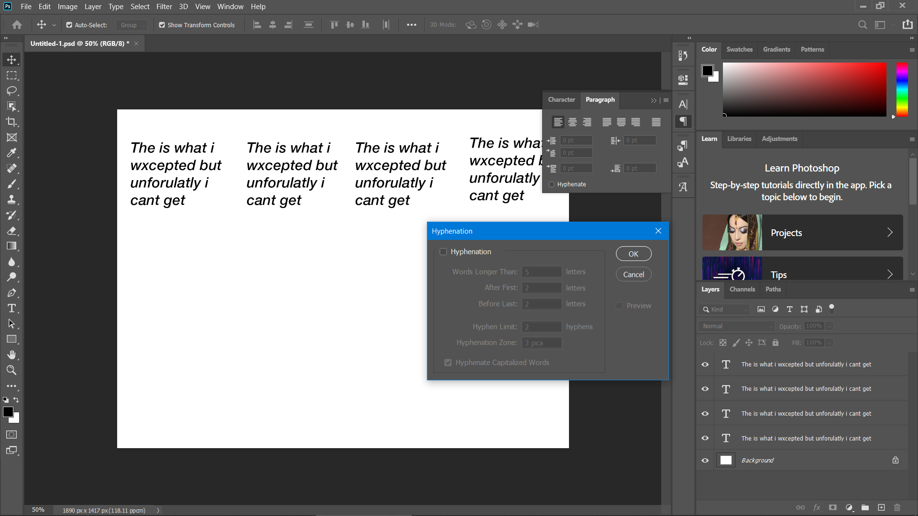The height and width of the screenshot is (516, 918).
Task: Select the Clone Stamp tool
Action: (11, 199)
